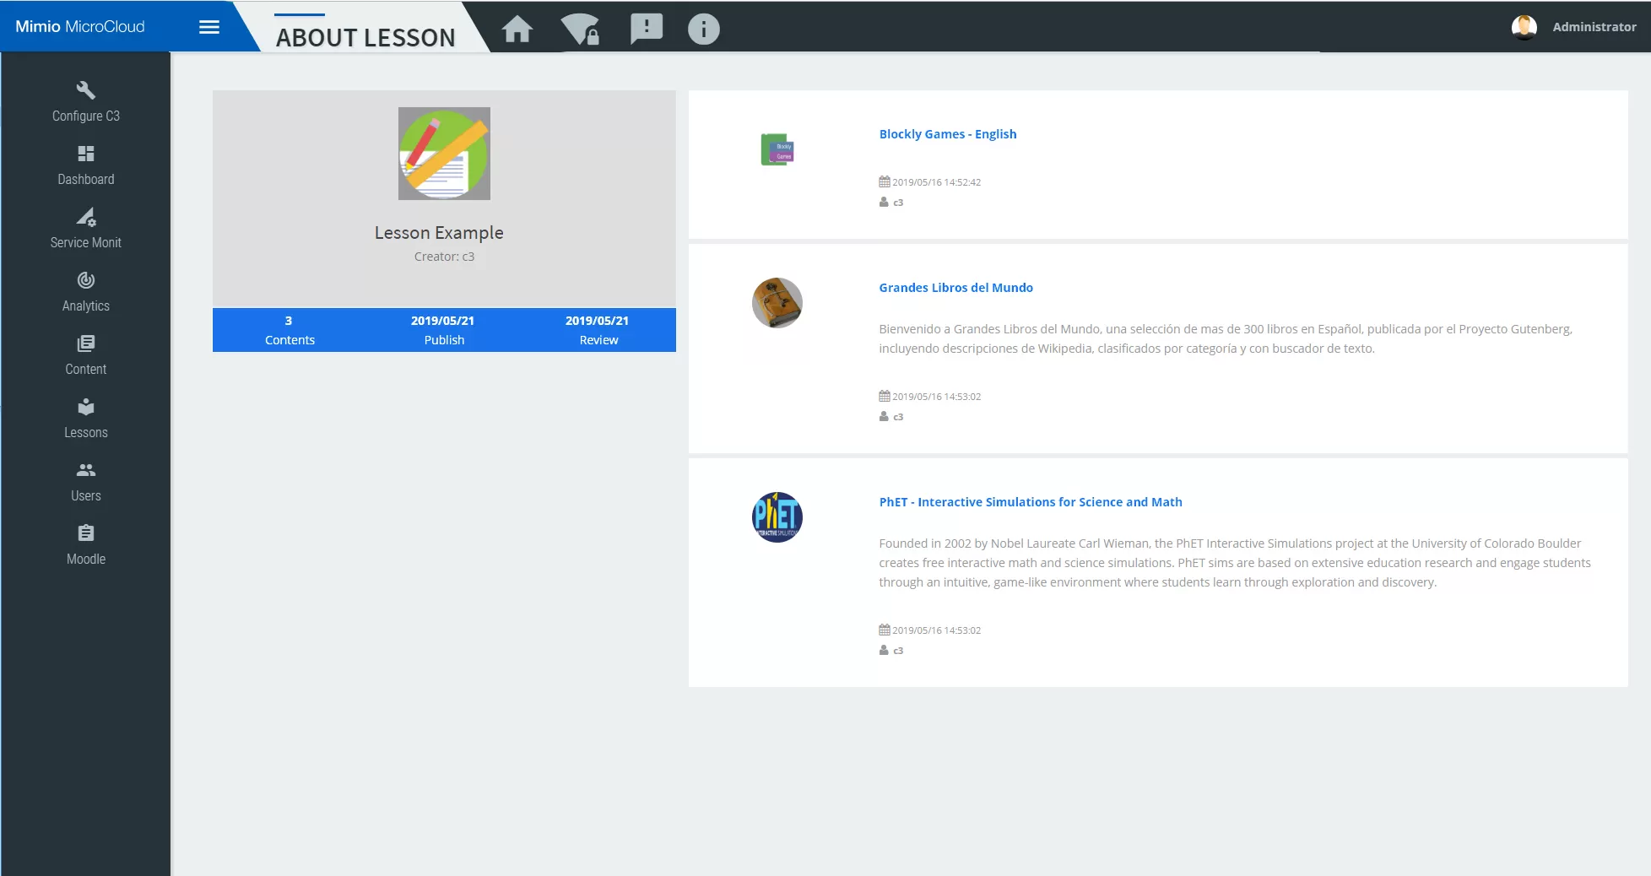Click the Lesson Example title text
This screenshot has height=876, width=1651.
(439, 233)
